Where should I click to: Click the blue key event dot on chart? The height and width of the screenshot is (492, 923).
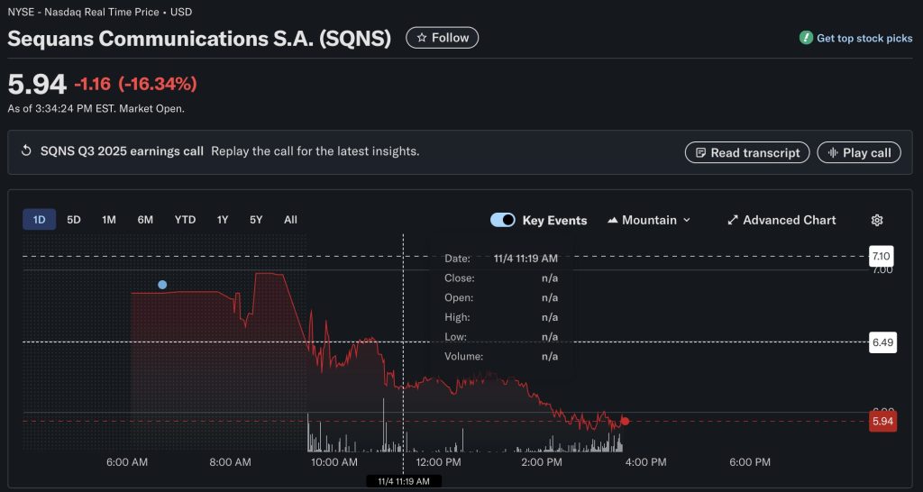[162, 285]
